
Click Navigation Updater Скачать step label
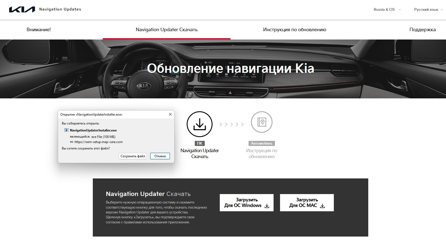[x=200, y=153]
